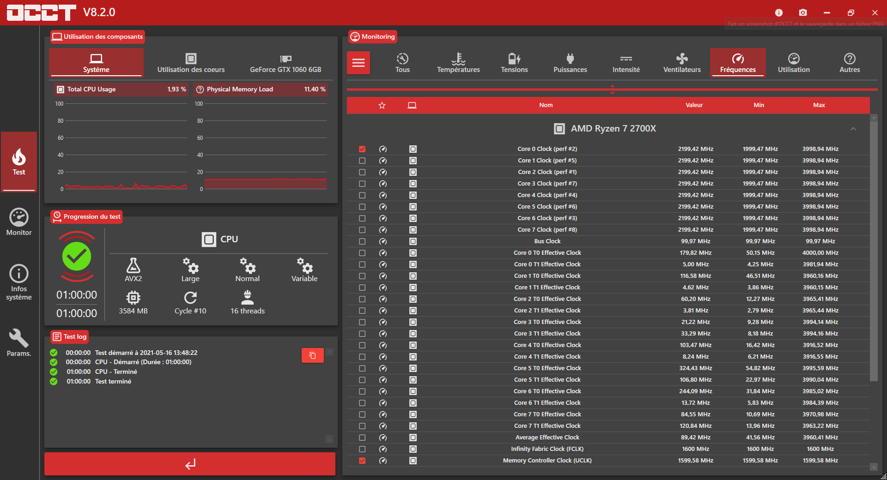
Task: Click the Physical Memory Load icon
Action: coord(200,90)
